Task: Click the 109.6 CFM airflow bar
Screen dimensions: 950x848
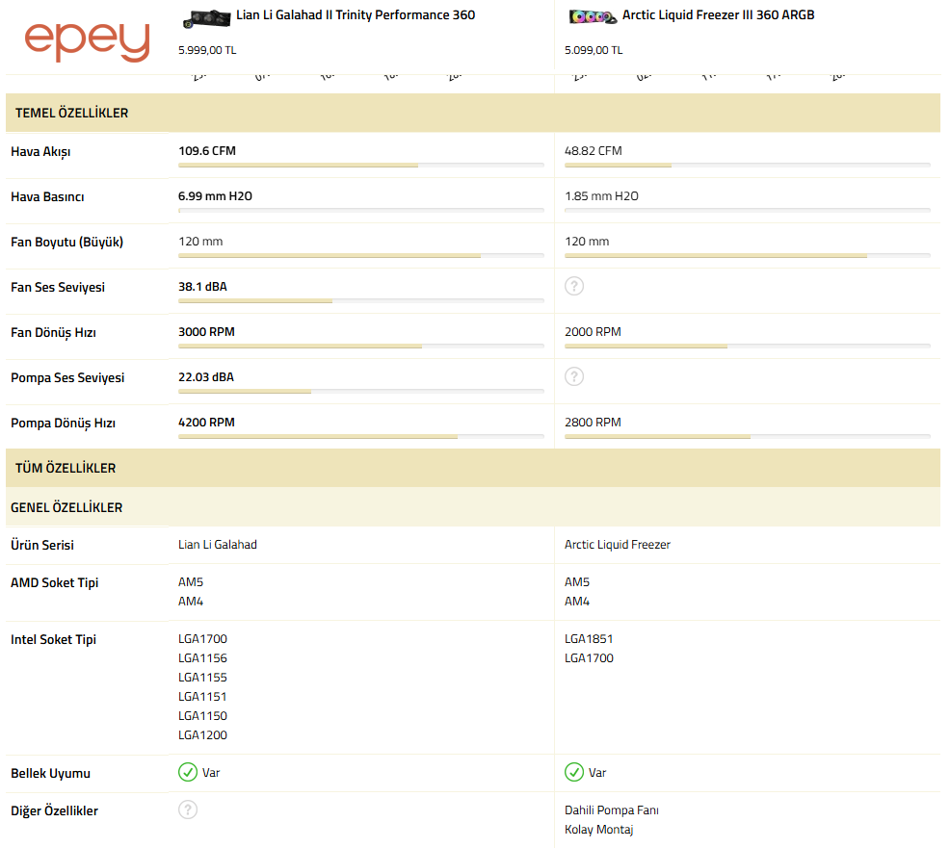Action: coord(361,166)
